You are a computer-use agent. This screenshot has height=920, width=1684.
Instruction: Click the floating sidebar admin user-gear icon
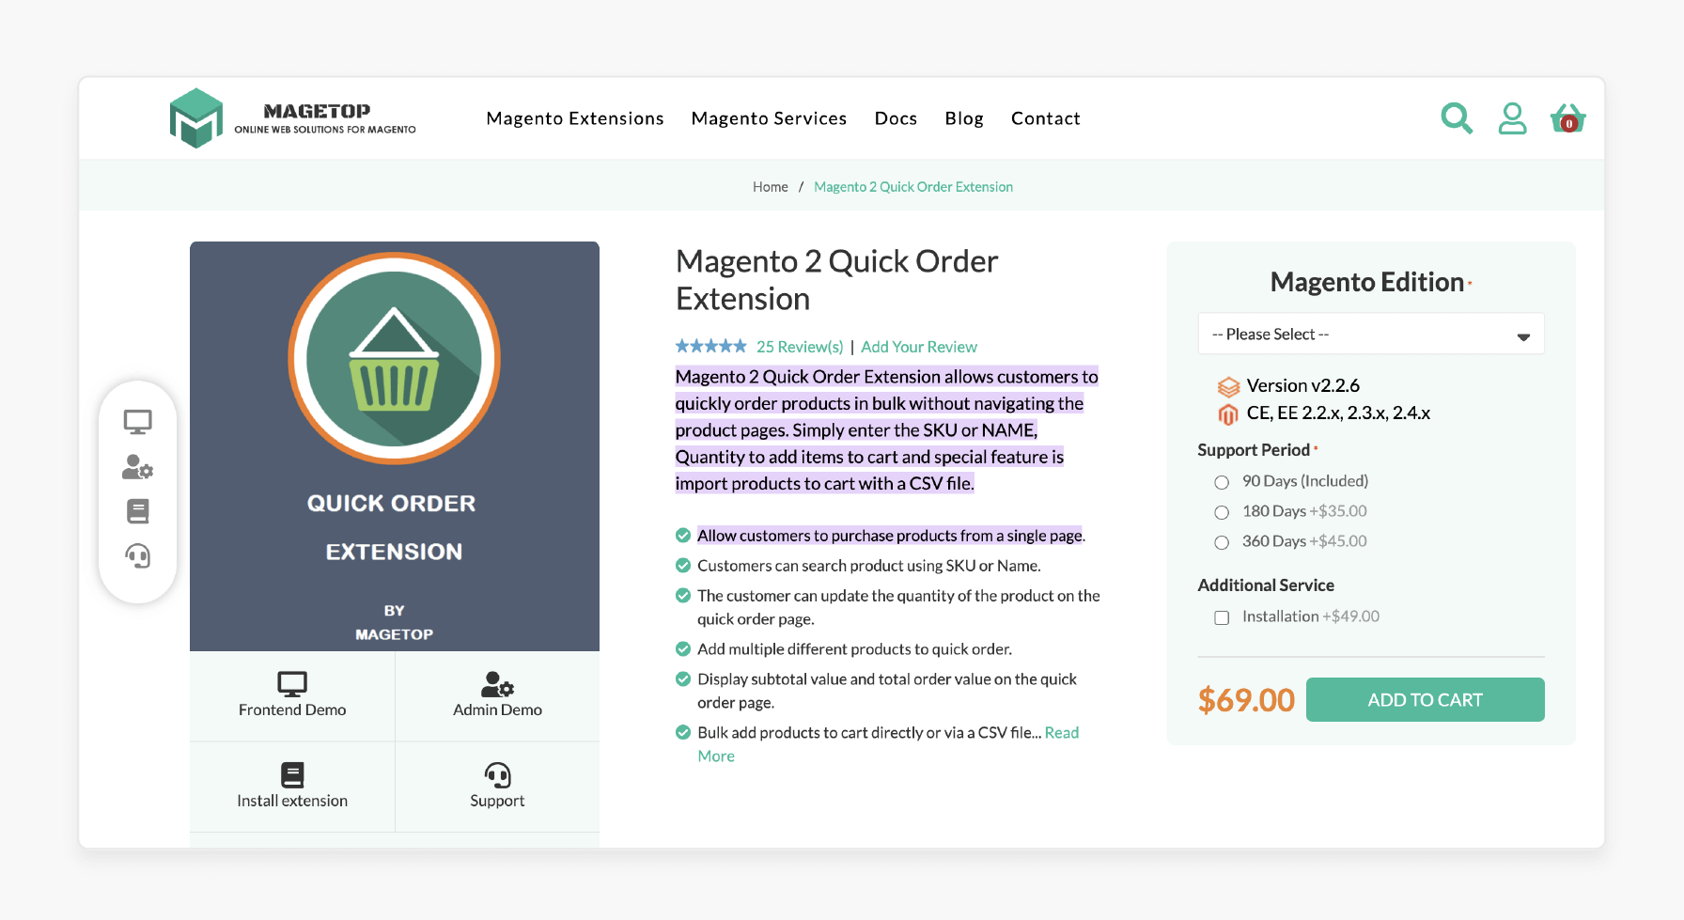[138, 467]
